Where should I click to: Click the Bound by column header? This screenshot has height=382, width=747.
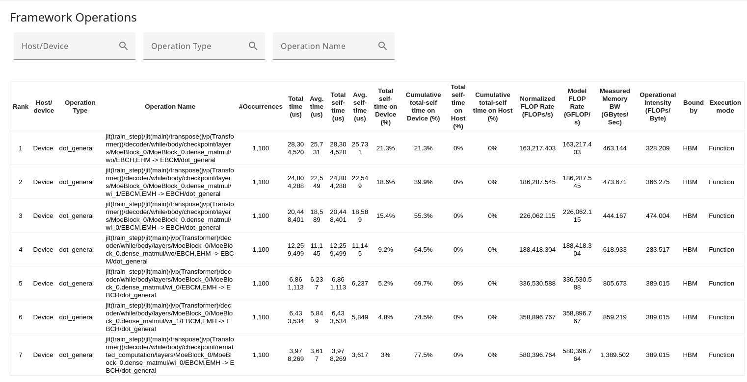point(694,106)
